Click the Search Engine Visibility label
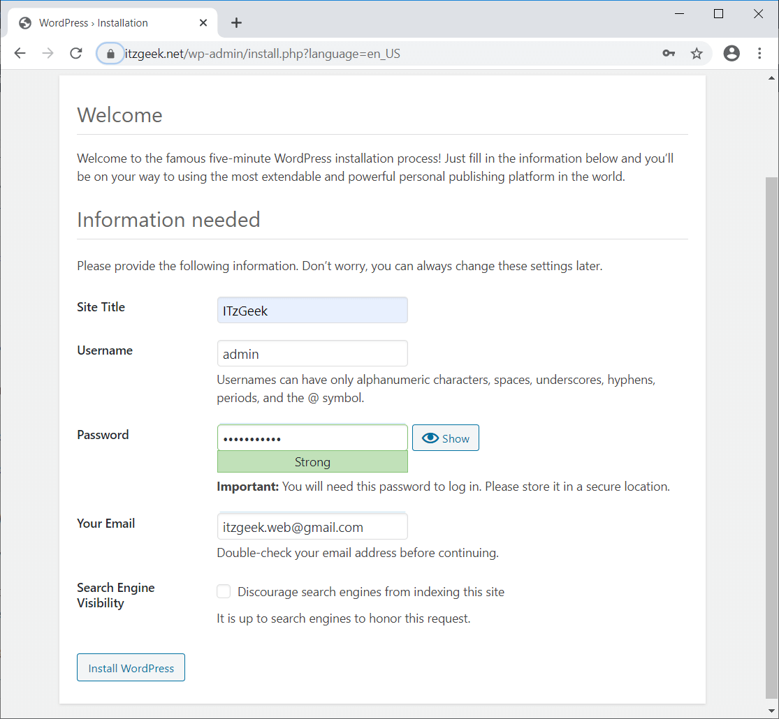Viewport: 779px width, 719px height. tap(116, 595)
